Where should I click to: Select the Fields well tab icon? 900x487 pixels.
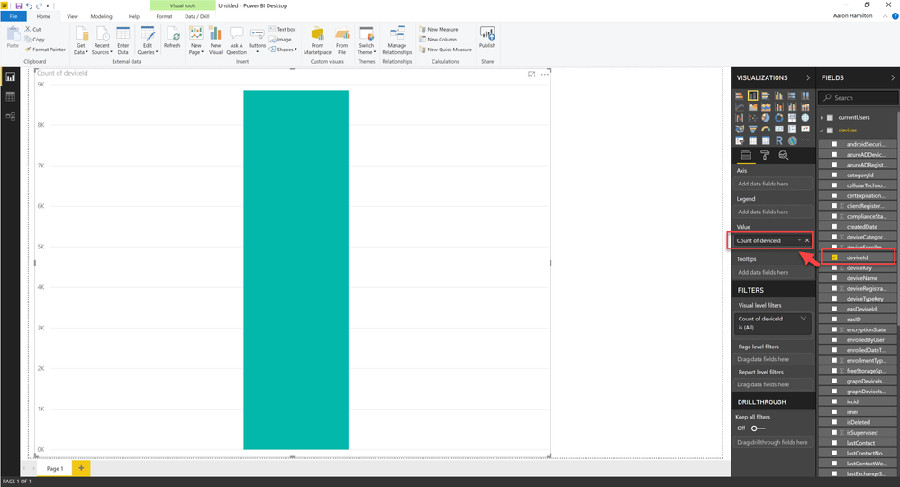(746, 156)
